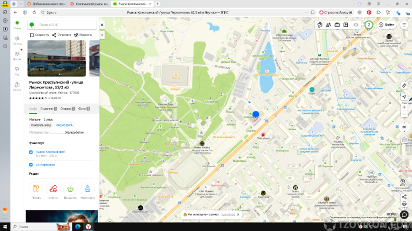Screen dimensions: 412x231
Task: Click 'Спросить Алису AI' button
Action: (x=335, y=12)
